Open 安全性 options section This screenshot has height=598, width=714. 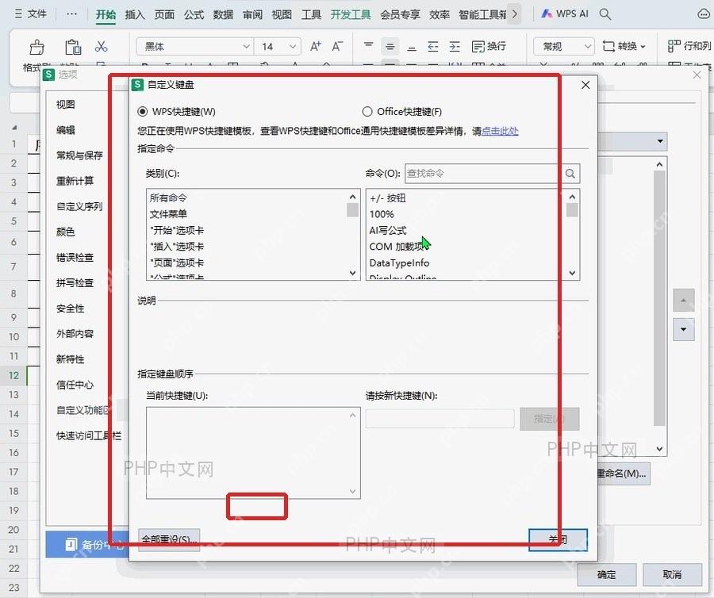70,308
